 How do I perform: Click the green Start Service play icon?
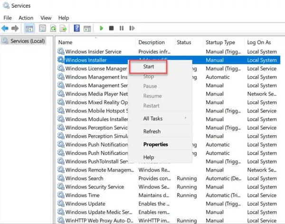102,28
